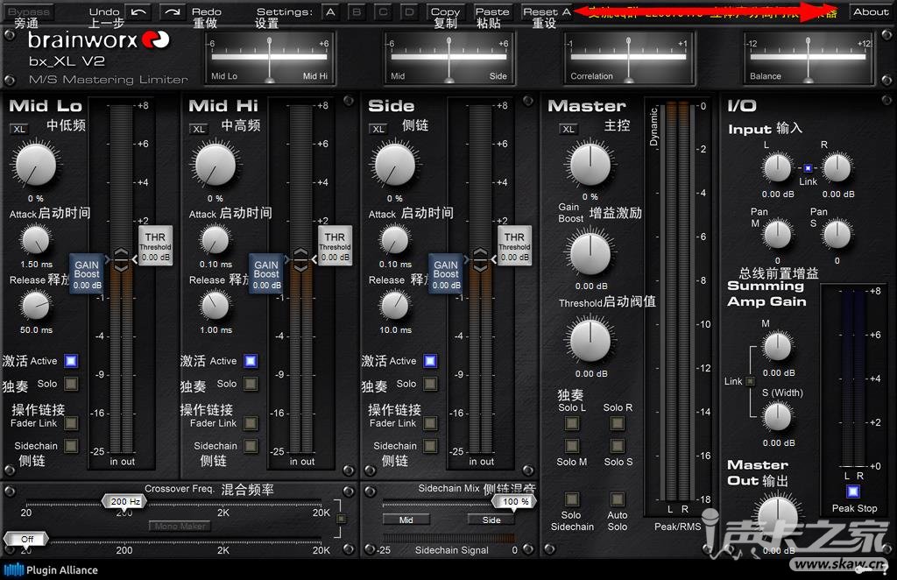Enable Sidechain for Mid Lo band
Screen dimensions: 897x580
coord(71,446)
